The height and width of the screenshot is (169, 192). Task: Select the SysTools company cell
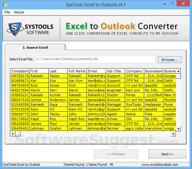coord(134,105)
